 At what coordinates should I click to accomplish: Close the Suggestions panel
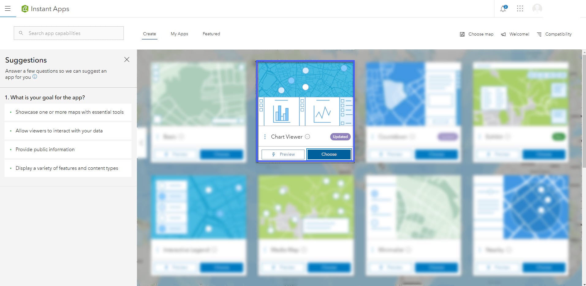pyautogui.click(x=127, y=59)
